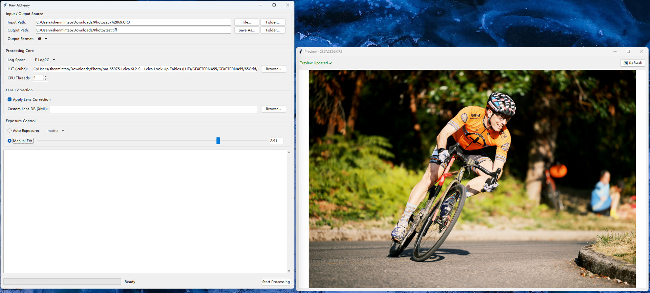
Task: Click the File... button for Input Path
Action: click(247, 22)
